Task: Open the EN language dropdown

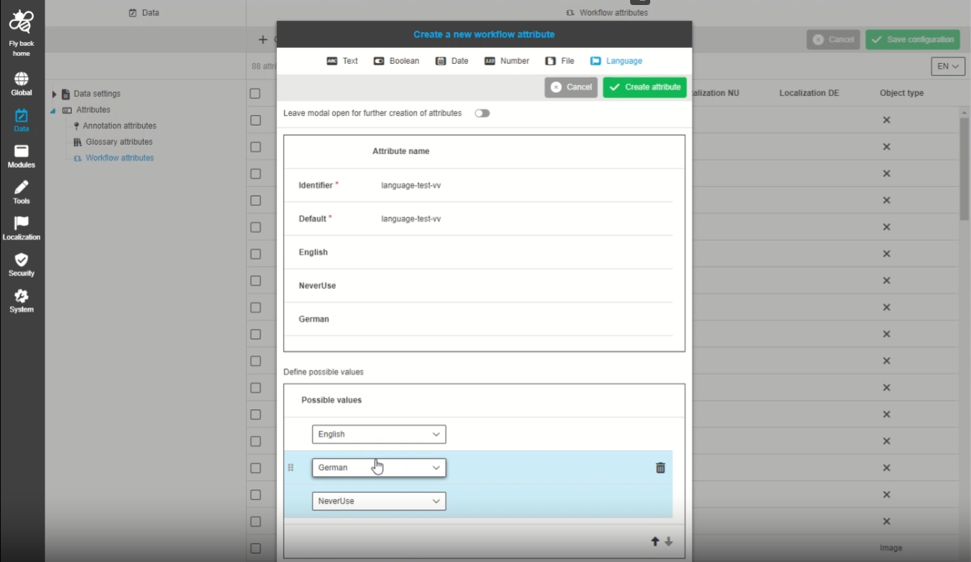Action: click(948, 66)
